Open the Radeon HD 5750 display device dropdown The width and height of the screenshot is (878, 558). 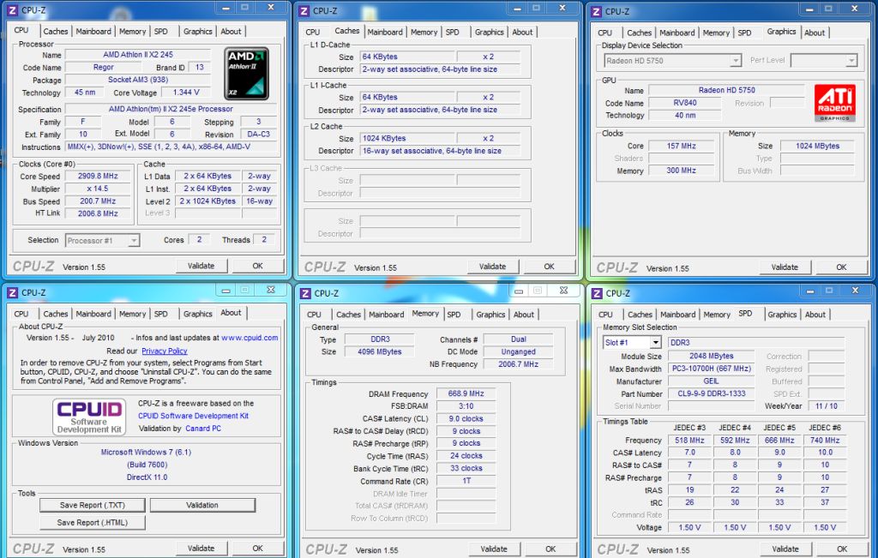(735, 61)
